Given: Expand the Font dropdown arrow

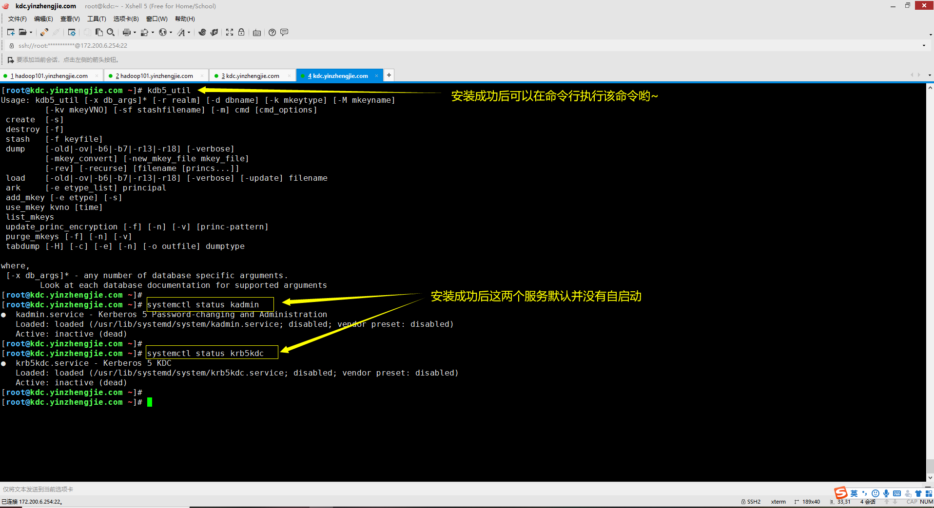Looking at the screenshot, I should pos(189,33).
